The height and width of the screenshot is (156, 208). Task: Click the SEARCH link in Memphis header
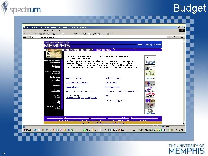click(x=148, y=45)
